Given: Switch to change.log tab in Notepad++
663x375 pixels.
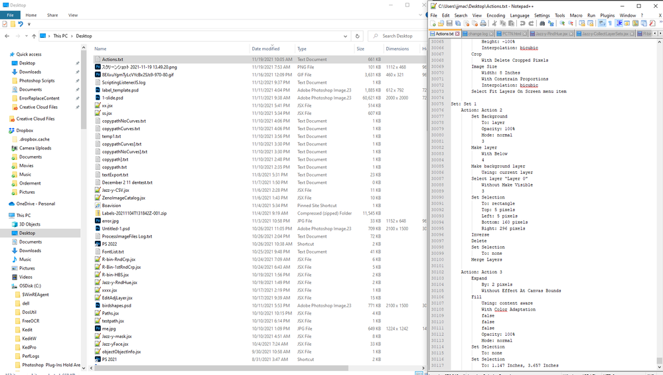Looking at the screenshot, I should [x=477, y=33].
